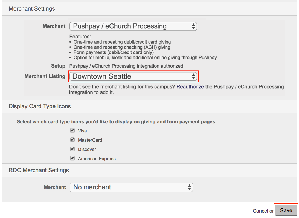The image size is (299, 218).
Task: Open the RDC Merchant dropdown
Action: tap(131, 187)
